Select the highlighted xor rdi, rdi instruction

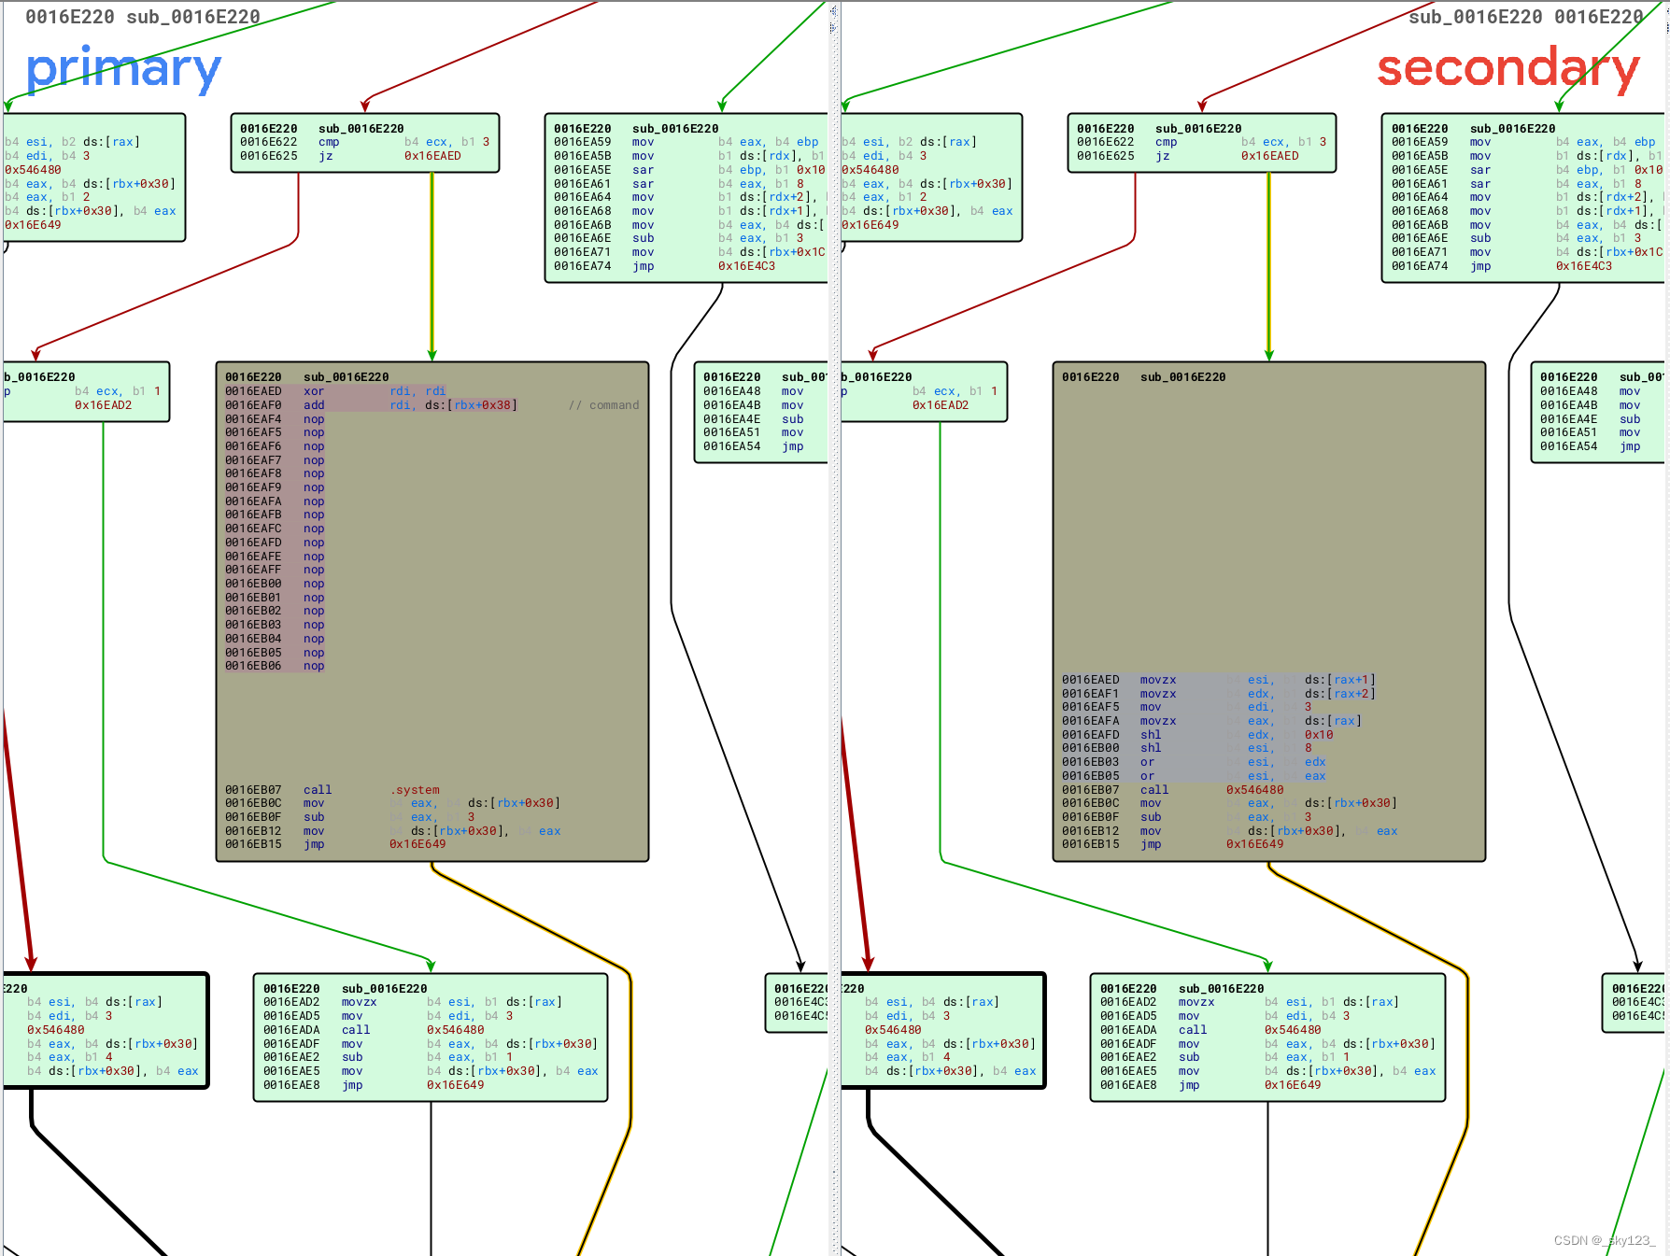pos(374,390)
